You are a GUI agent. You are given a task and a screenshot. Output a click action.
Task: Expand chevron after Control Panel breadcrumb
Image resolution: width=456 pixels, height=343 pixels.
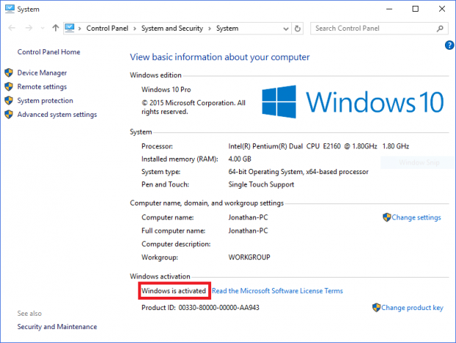tap(135, 29)
